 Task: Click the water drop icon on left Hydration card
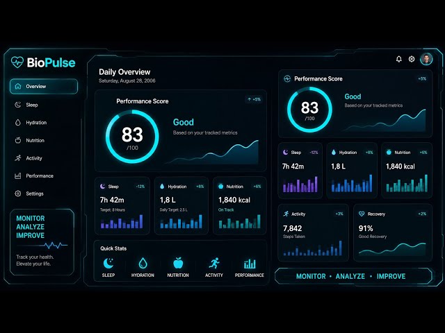click(162, 187)
